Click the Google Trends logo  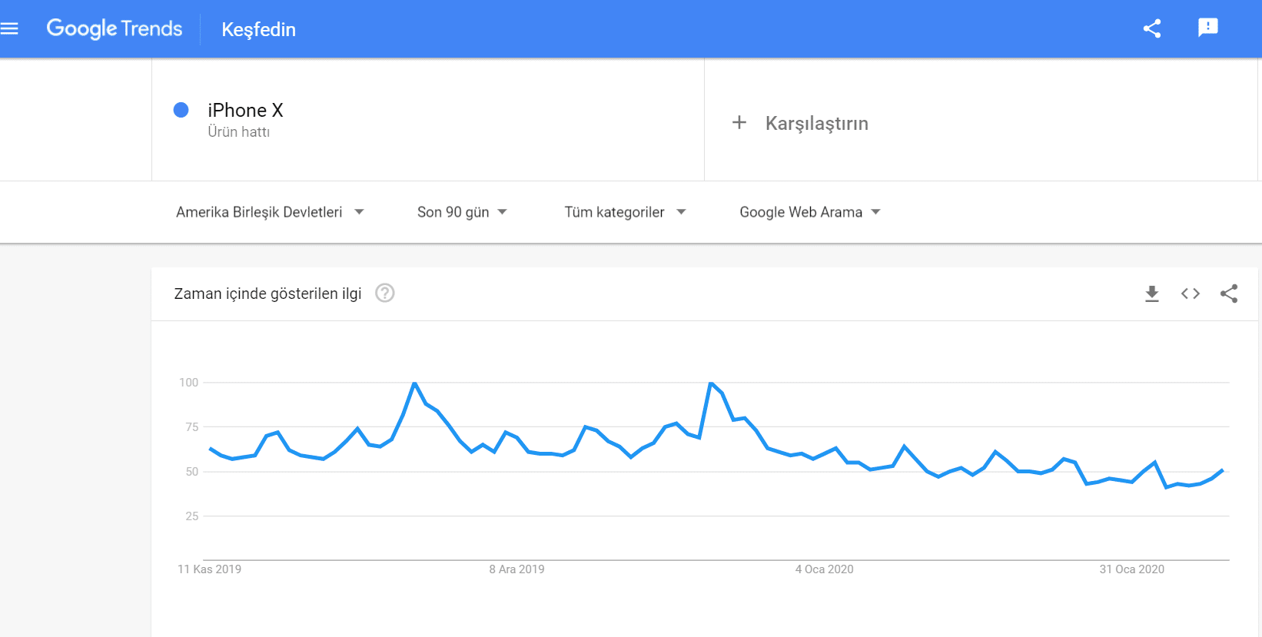coord(115,28)
